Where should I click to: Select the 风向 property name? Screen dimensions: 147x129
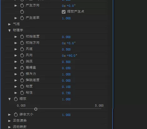tap(29, 55)
